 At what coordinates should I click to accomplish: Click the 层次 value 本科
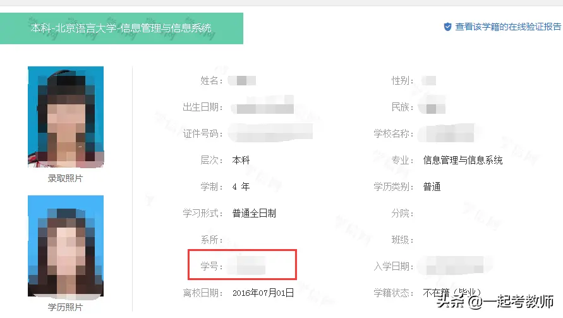[241, 161]
